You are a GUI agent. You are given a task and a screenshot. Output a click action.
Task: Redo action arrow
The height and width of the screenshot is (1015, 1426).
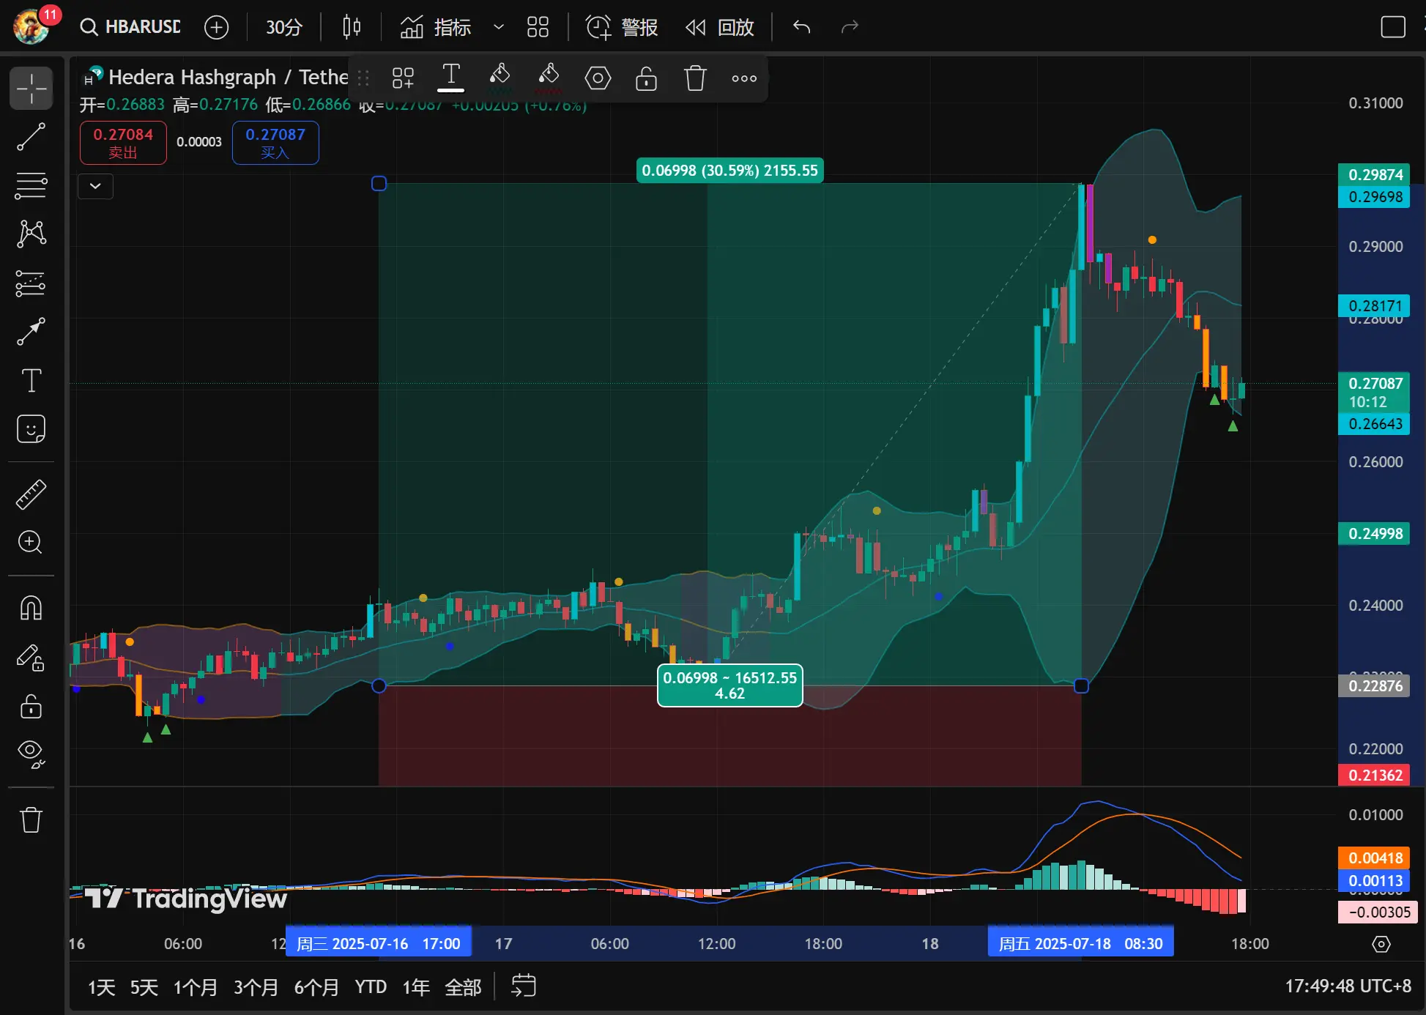[850, 27]
